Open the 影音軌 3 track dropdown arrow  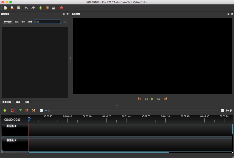click(4, 141)
